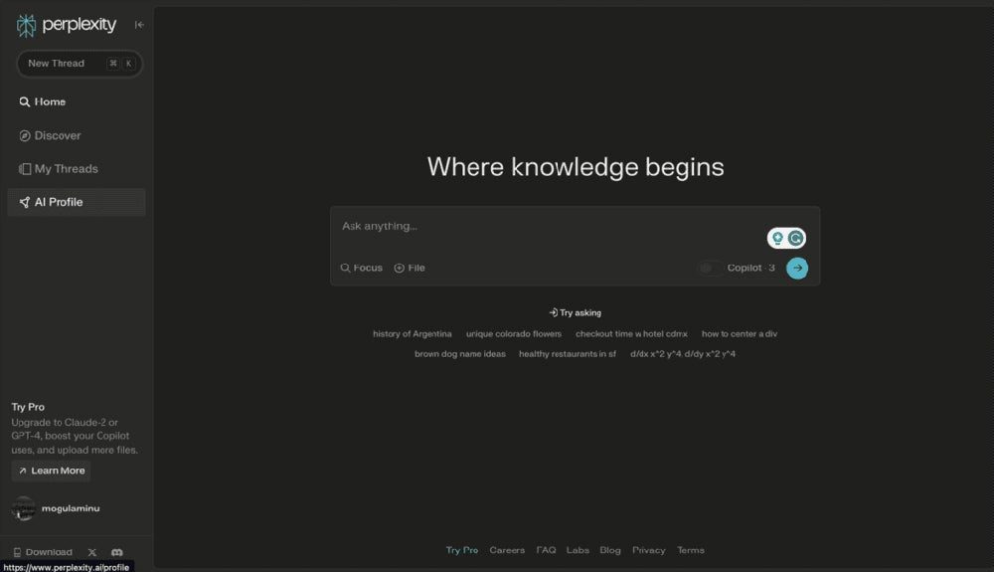
Task: Open the Discord icon link
Action: point(116,552)
